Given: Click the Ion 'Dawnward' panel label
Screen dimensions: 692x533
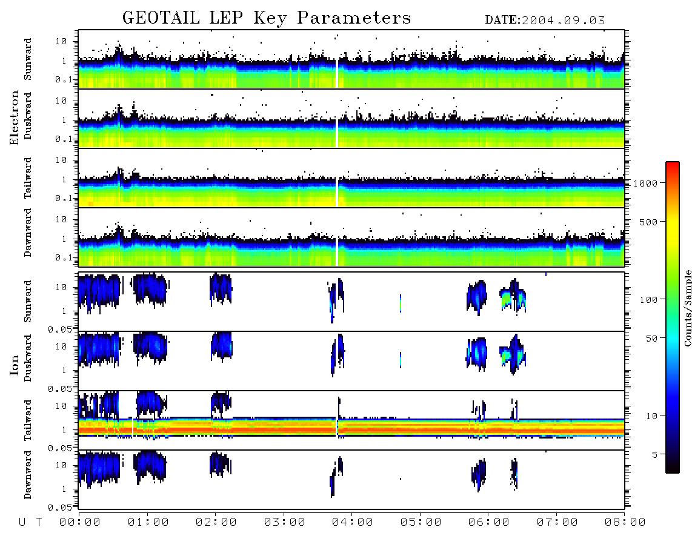Looking at the screenshot, I should tap(28, 474).
